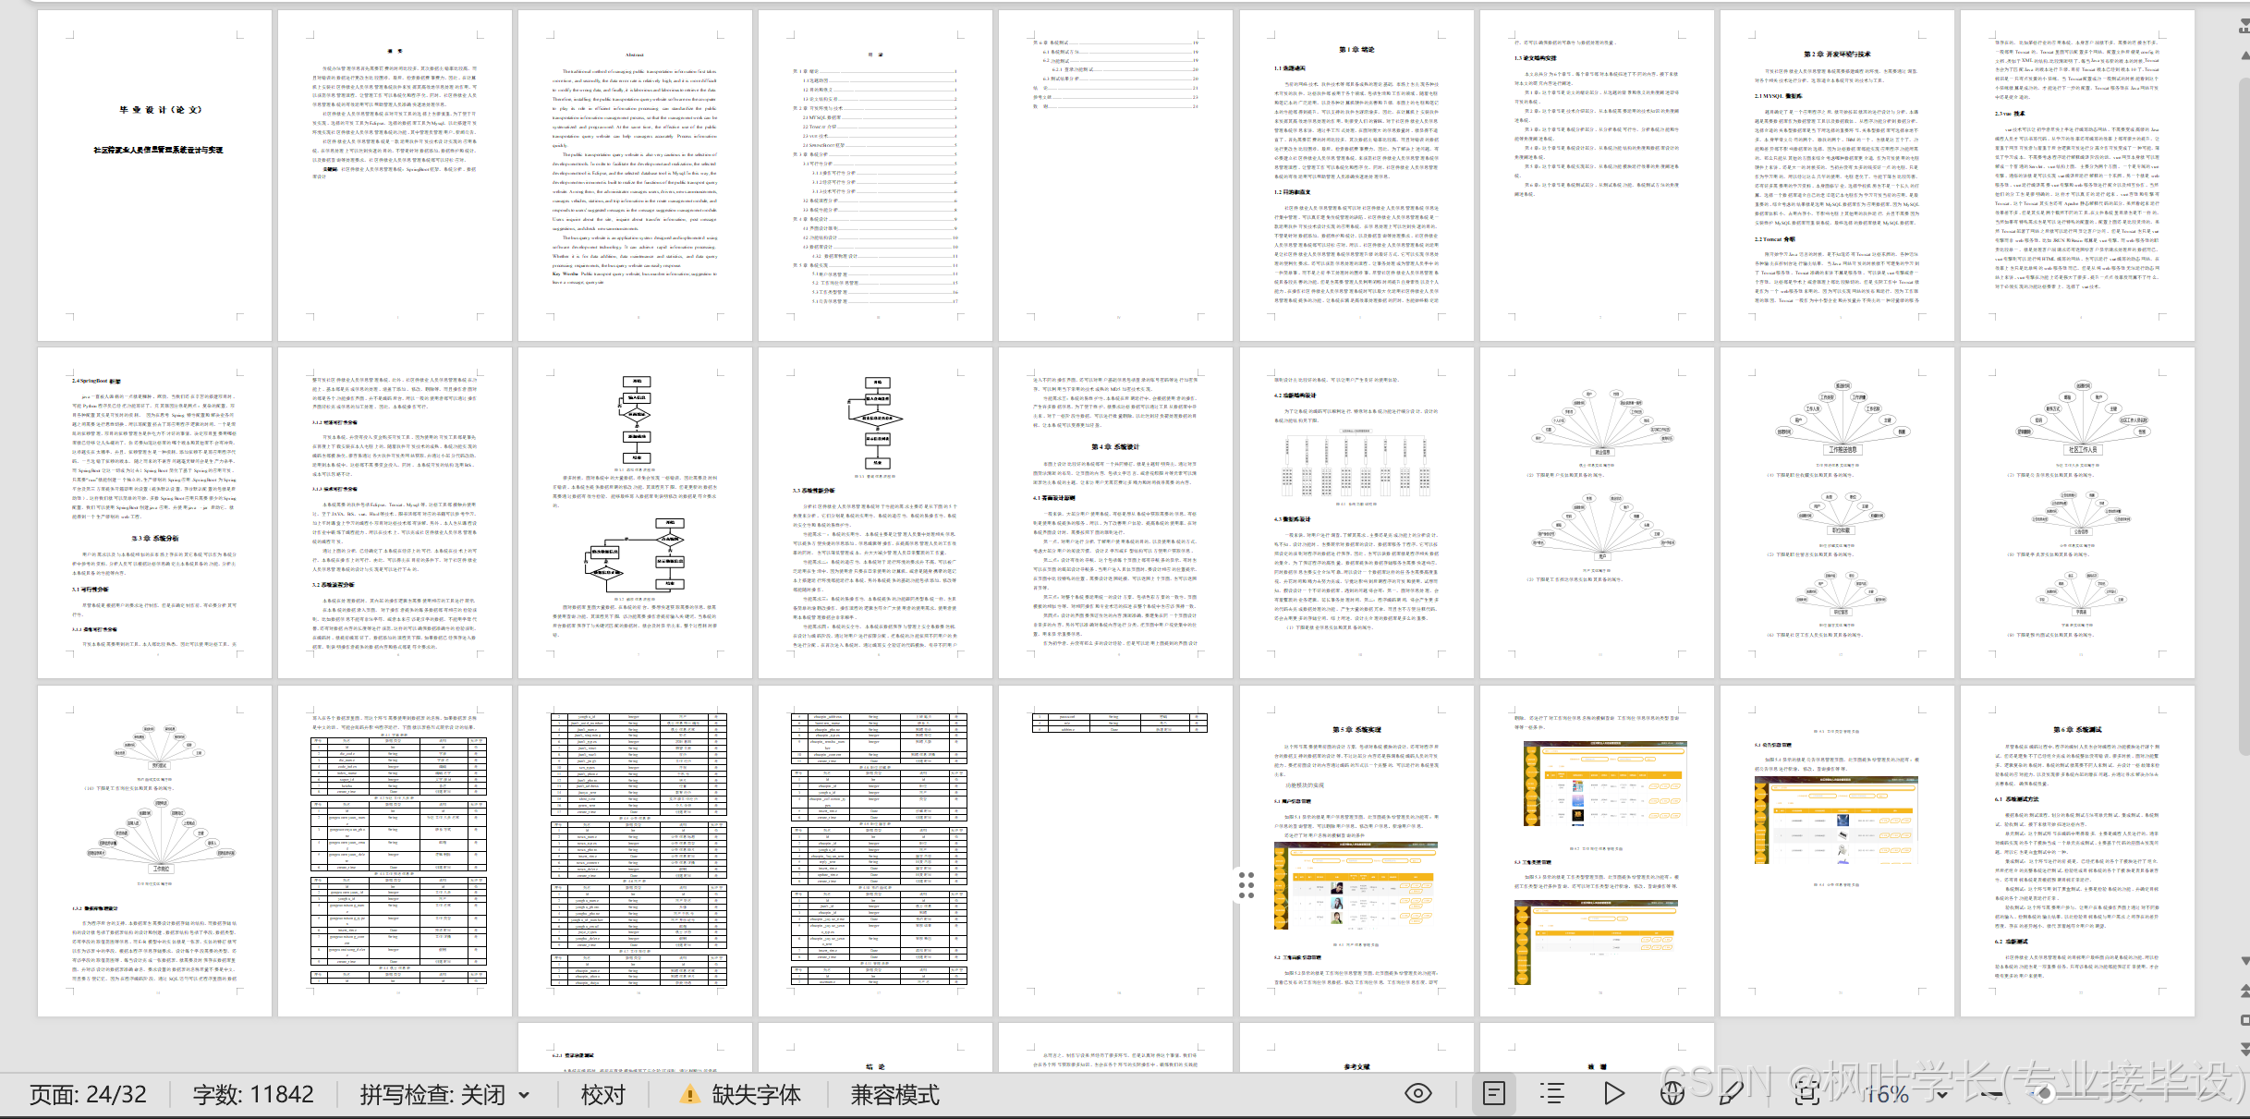2250x1119 pixels.
Task: Click the six-dot drag handle
Action: (1247, 884)
